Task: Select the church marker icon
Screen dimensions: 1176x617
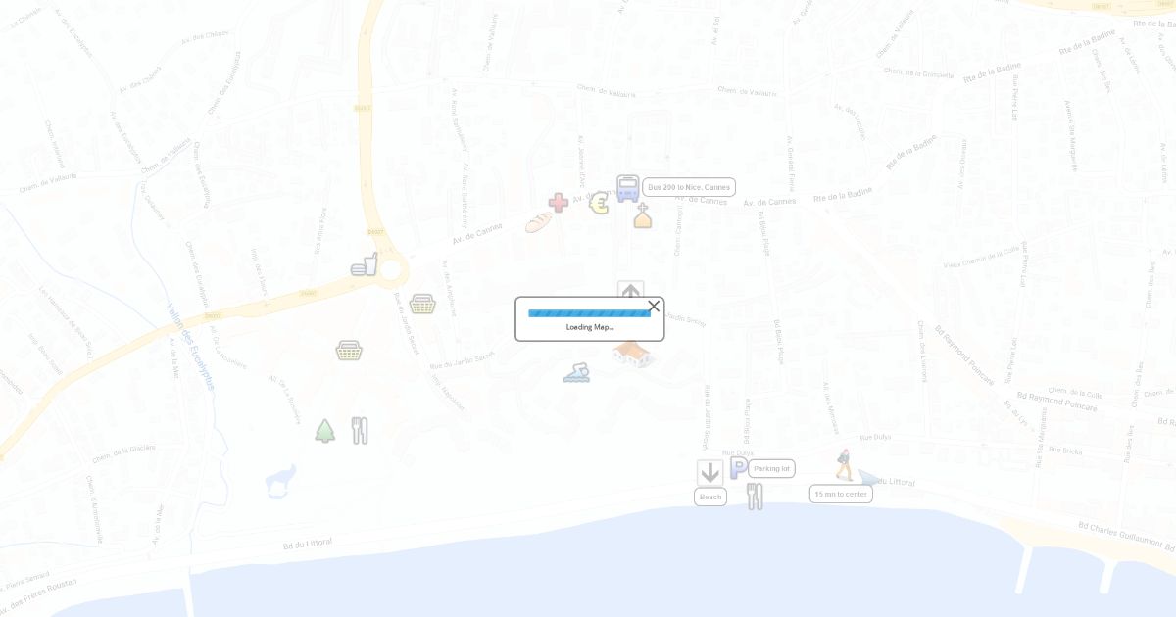Action: (643, 215)
